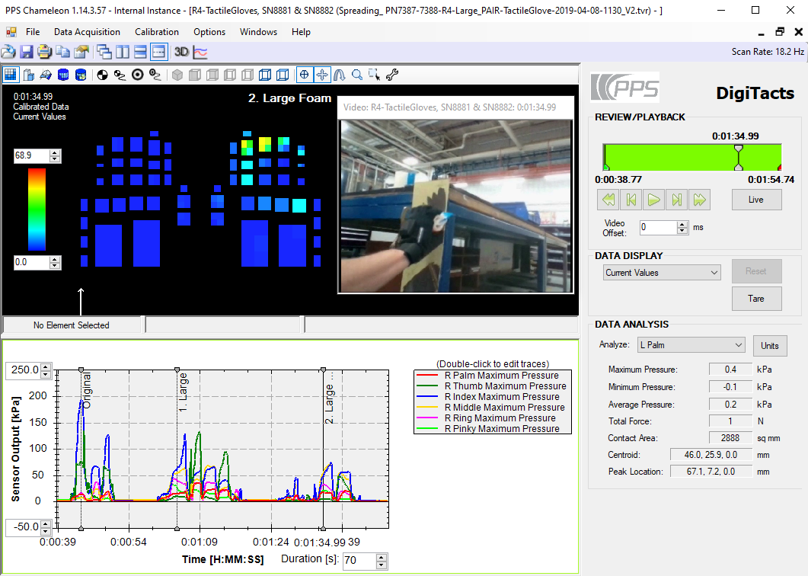Click the Video Offset input field
This screenshot has height=576, width=808.
[658, 227]
